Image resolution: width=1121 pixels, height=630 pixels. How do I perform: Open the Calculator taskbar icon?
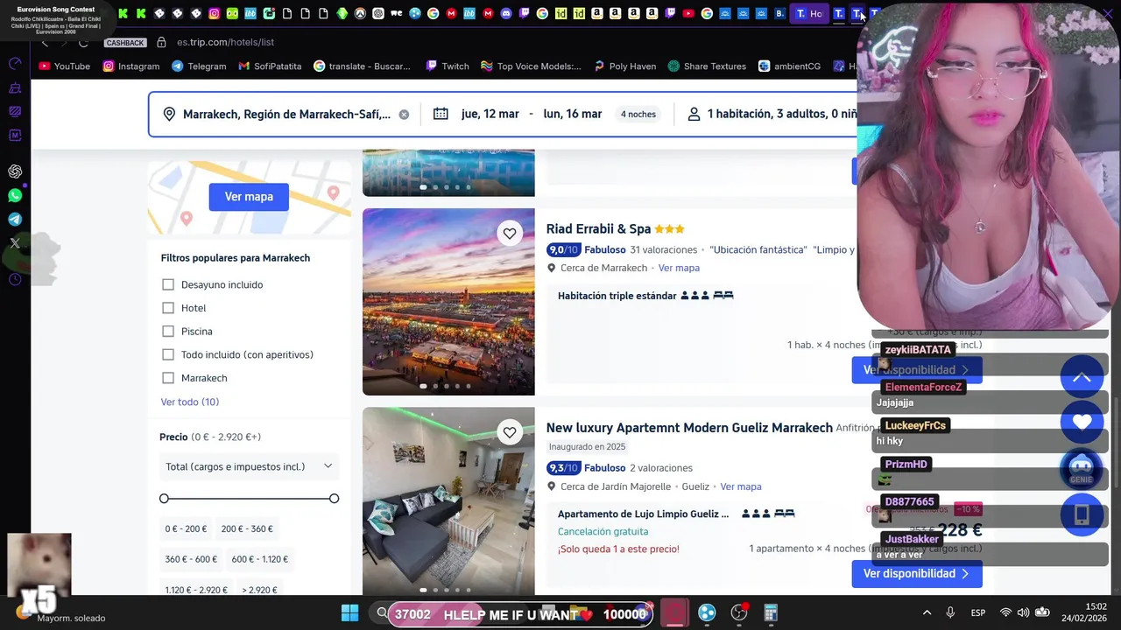[x=771, y=612]
